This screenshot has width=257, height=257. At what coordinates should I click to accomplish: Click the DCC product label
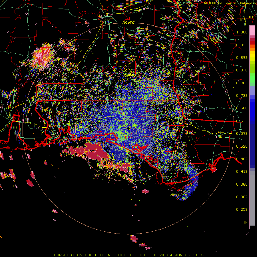251,17
